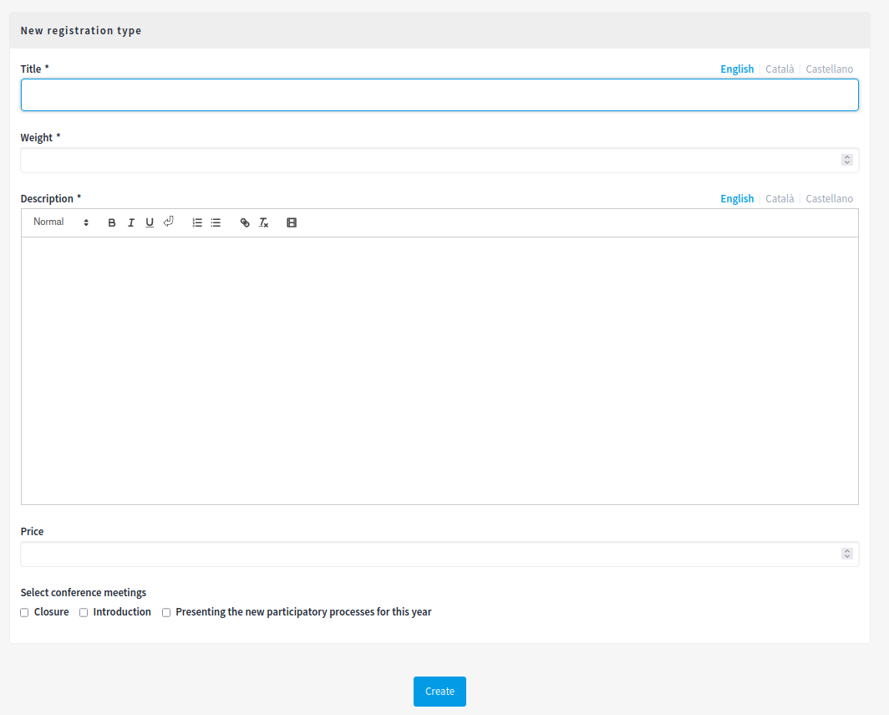Insert a hyperlink in the description
The image size is (889, 715).
pos(245,222)
